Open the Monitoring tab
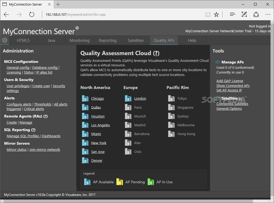The image size is (274, 203). (x=80, y=40)
